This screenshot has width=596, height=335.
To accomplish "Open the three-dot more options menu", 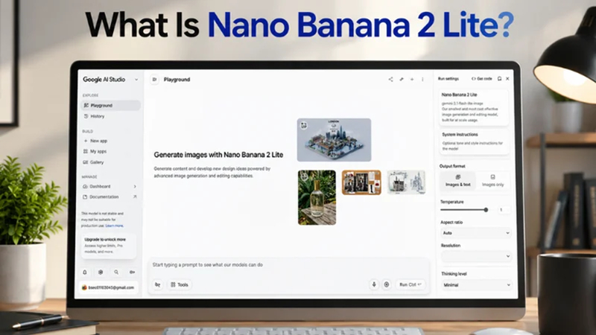I will 422,80.
